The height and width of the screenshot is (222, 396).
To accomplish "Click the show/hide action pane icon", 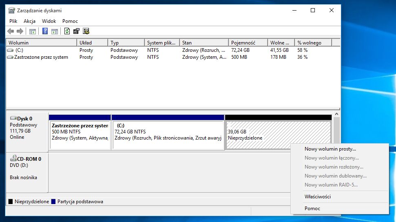I will (55, 31).
